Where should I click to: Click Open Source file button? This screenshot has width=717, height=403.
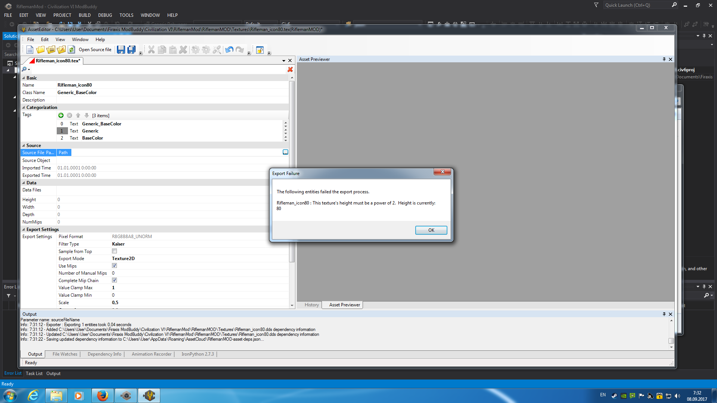(x=95, y=50)
